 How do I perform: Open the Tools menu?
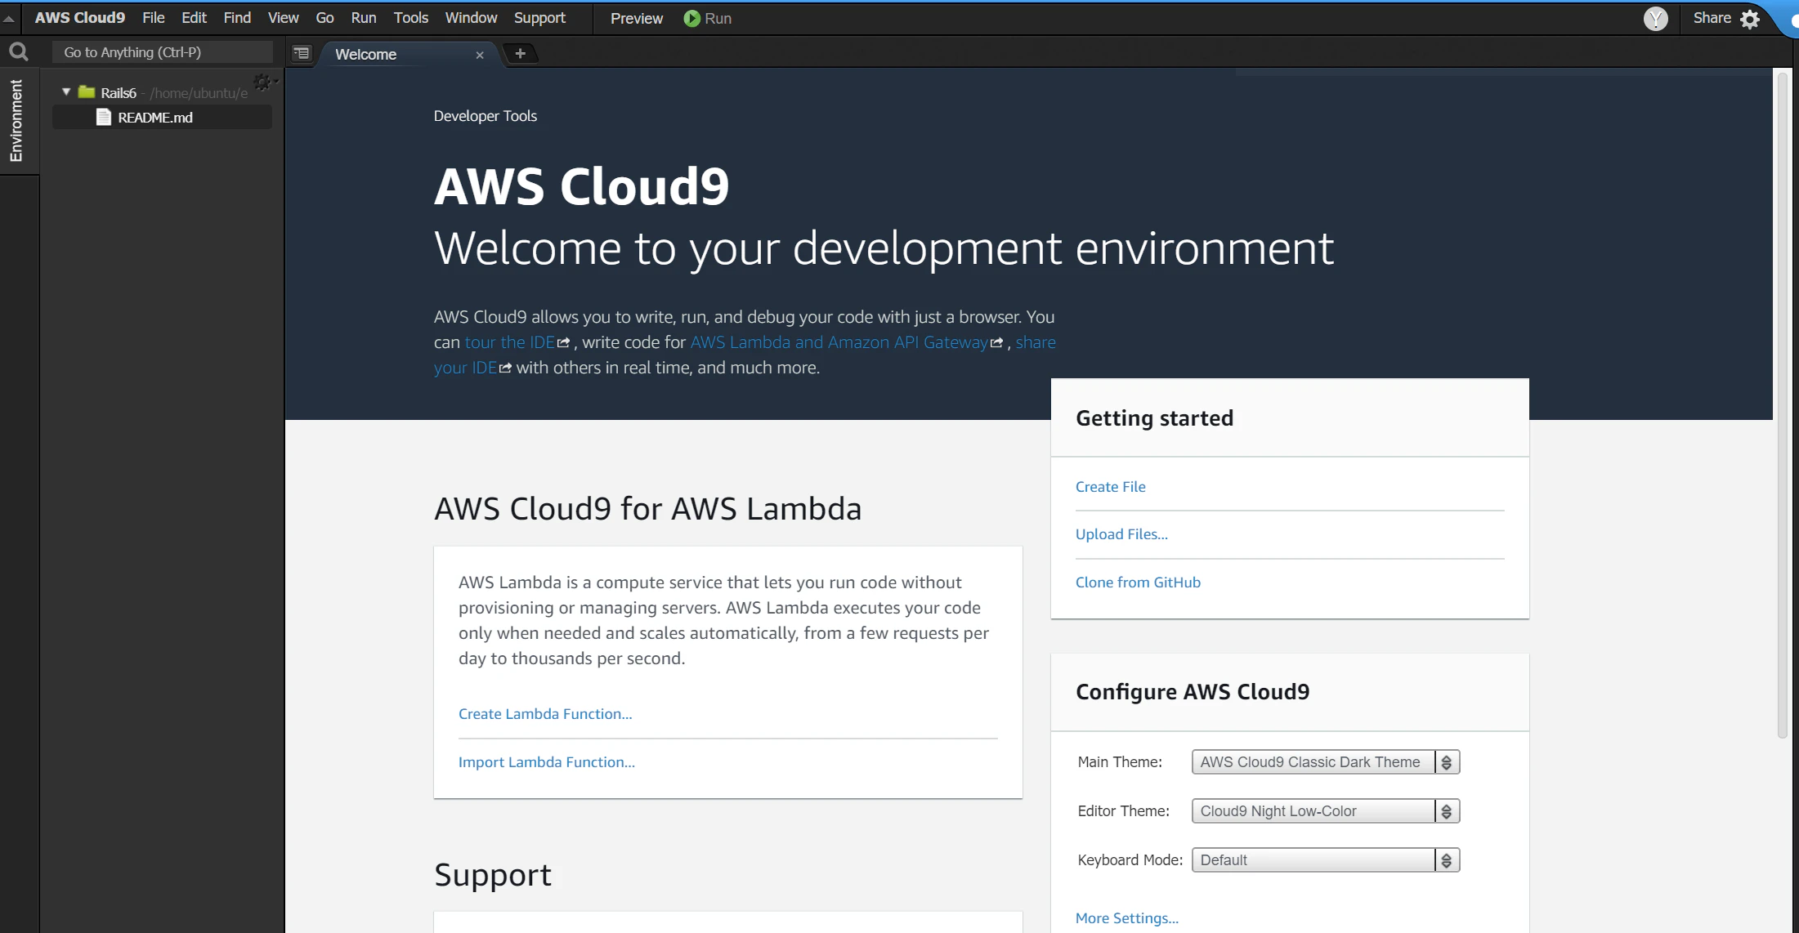click(x=410, y=18)
